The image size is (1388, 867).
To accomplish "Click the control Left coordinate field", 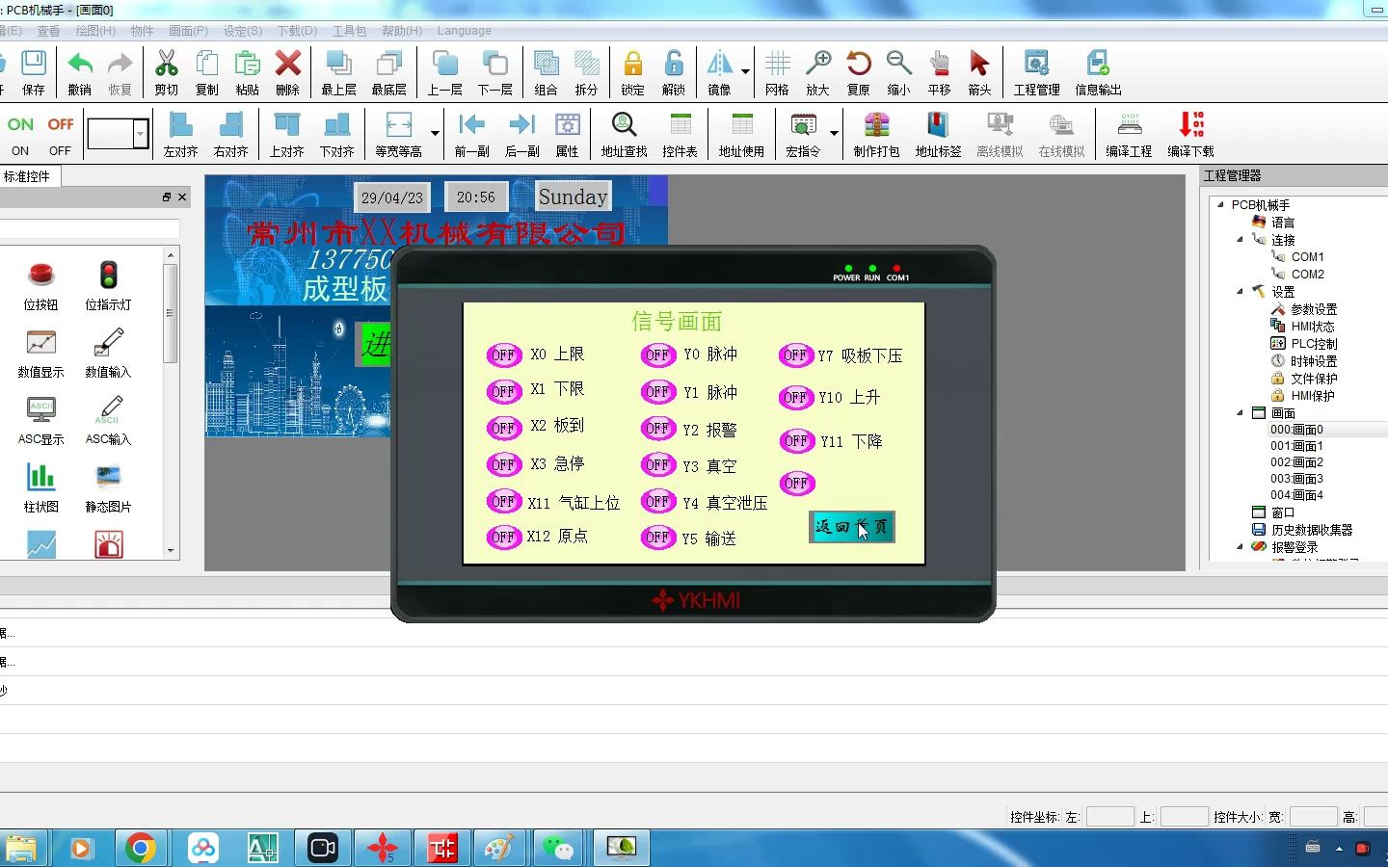I will click(1109, 817).
